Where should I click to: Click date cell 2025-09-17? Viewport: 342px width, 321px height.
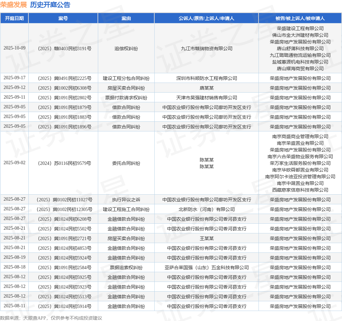14,78
